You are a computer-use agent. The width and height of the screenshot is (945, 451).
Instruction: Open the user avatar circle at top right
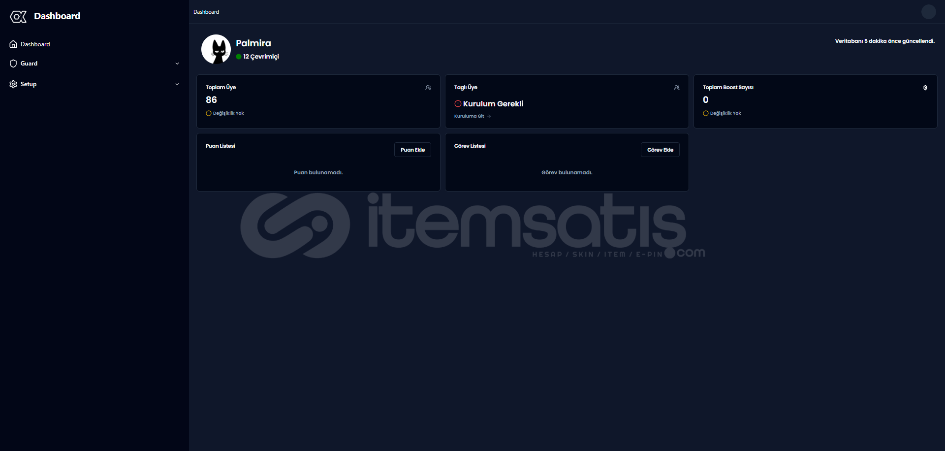click(928, 12)
